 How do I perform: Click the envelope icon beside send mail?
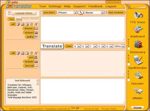tap(36, 66)
